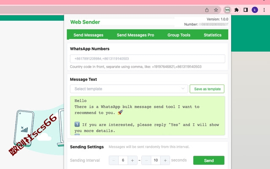270x169 pixels.
Task: Click the Share page icon in address bar
Action: tap(207, 10)
